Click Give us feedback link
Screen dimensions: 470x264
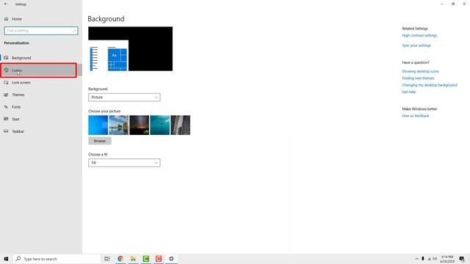coord(416,116)
